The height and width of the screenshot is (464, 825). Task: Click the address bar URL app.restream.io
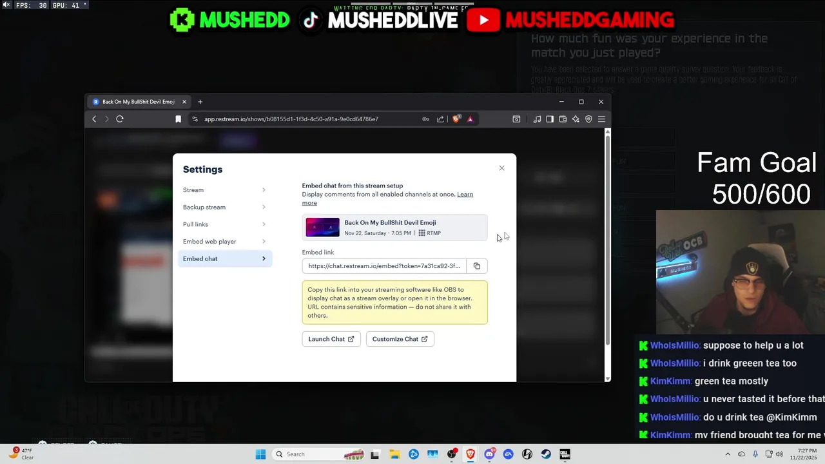click(x=291, y=119)
